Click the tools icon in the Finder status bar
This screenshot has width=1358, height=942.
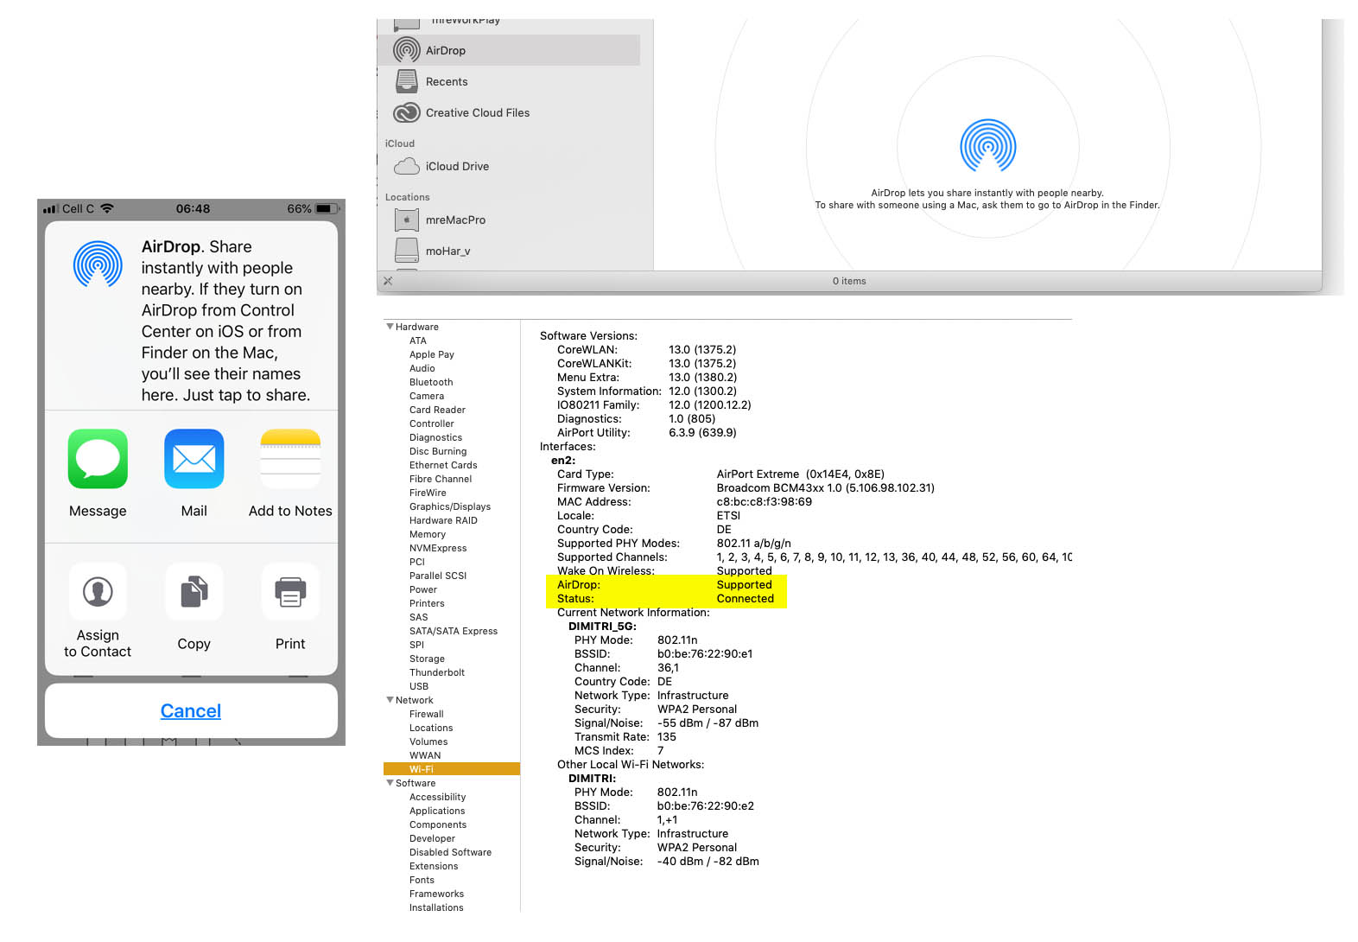(x=388, y=281)
